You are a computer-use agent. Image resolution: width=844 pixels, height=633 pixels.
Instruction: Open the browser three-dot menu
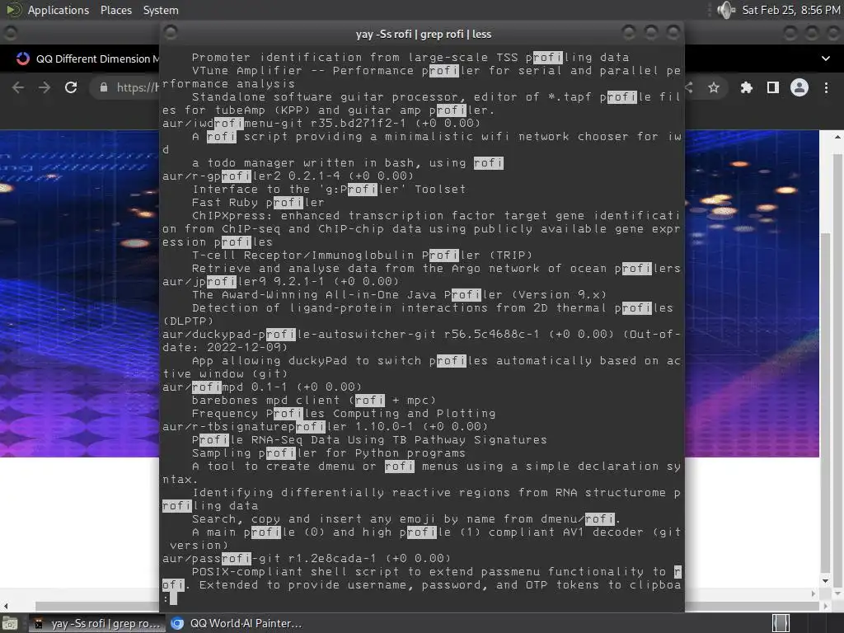pos(826,87)
